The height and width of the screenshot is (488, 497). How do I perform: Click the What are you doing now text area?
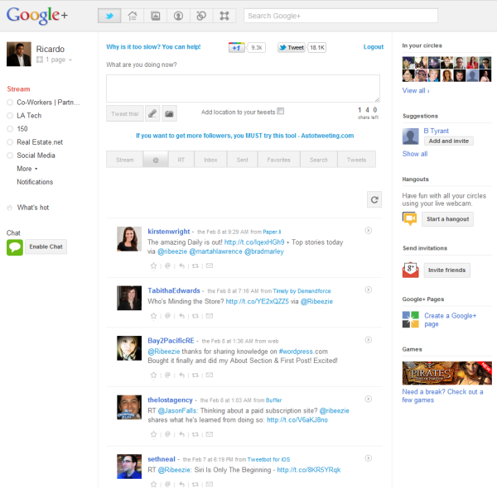(x=243, y=89)
